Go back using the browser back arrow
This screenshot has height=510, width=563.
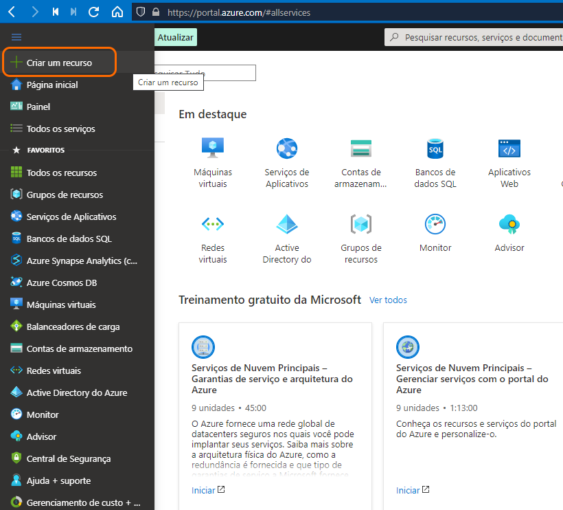tap(12, 12)
